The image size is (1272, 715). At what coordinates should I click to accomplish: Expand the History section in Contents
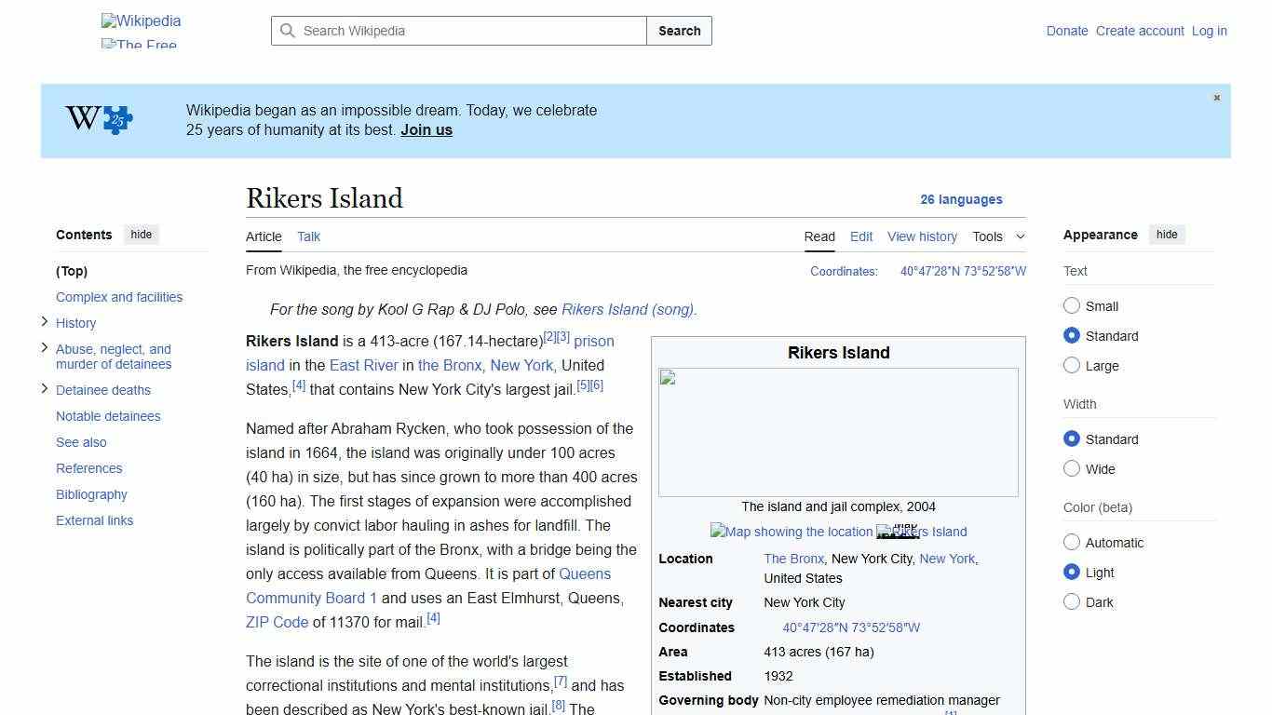[x=45, y=322]
